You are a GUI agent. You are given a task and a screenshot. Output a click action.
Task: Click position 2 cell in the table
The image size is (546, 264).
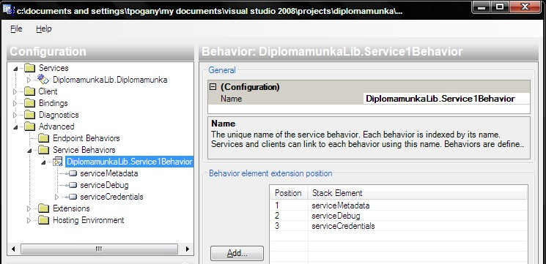click(289, 216)
